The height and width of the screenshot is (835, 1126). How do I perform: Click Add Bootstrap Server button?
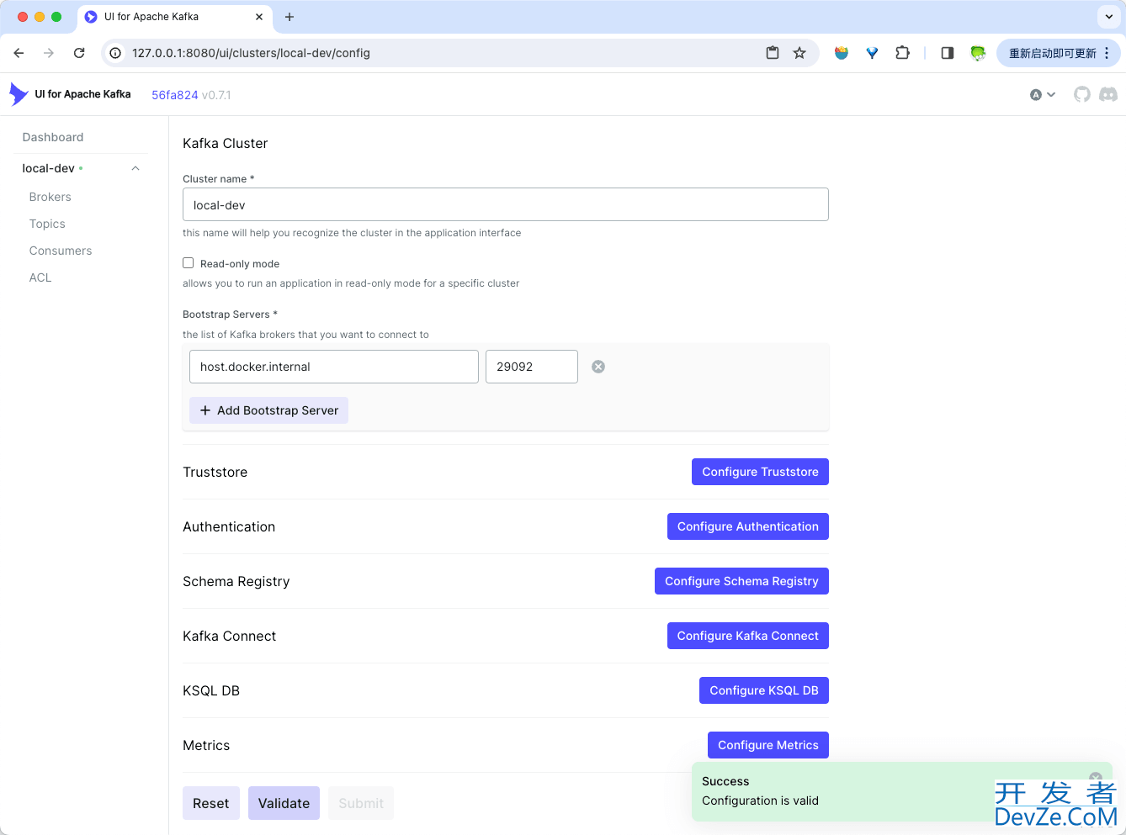coord(268,410)
